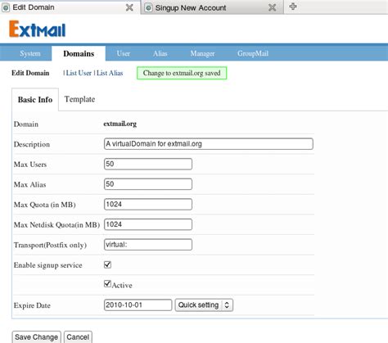Click the bold 'extmail.org' domain value
The height and width of the screenshot is (343, 388).
click(120, 124)
